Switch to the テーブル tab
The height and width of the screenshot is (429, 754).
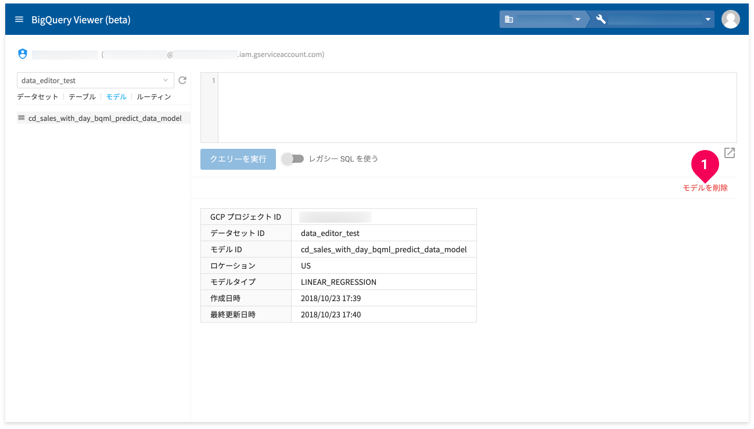82,97
